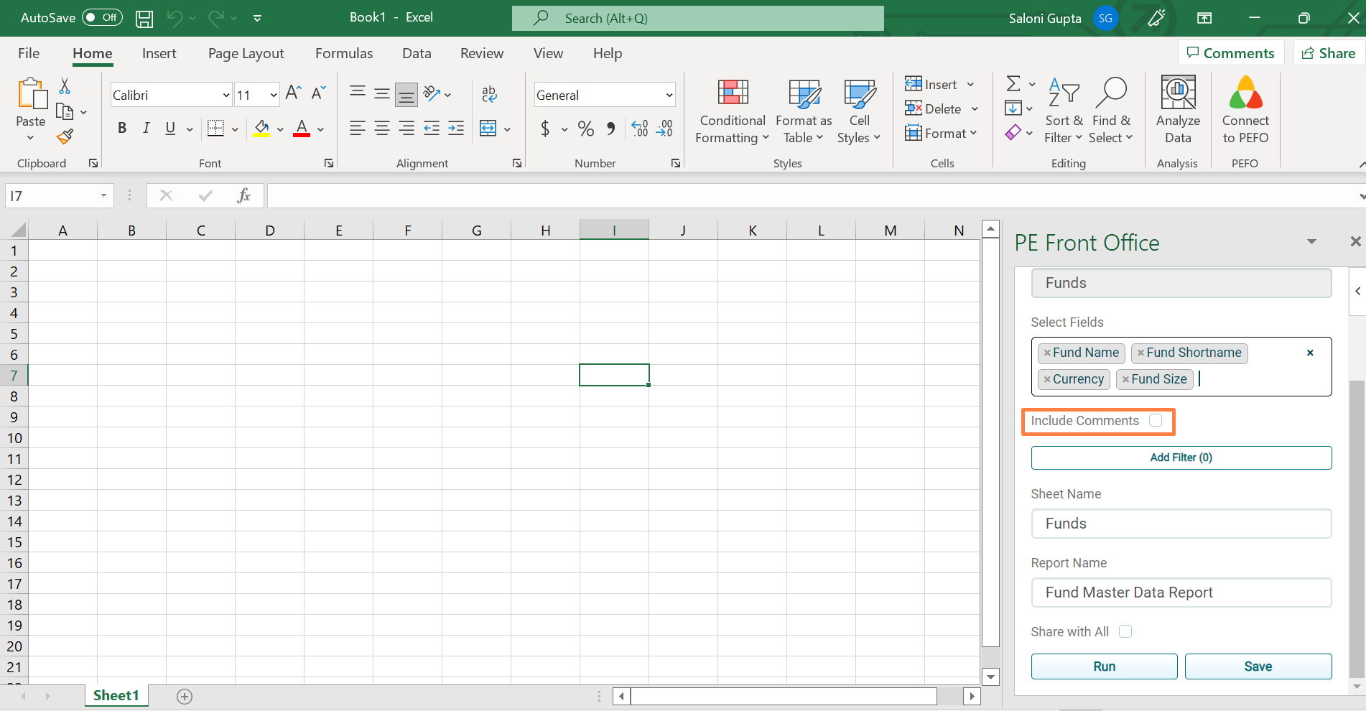Expand the General number format dropdown

(x=669, y=95)
